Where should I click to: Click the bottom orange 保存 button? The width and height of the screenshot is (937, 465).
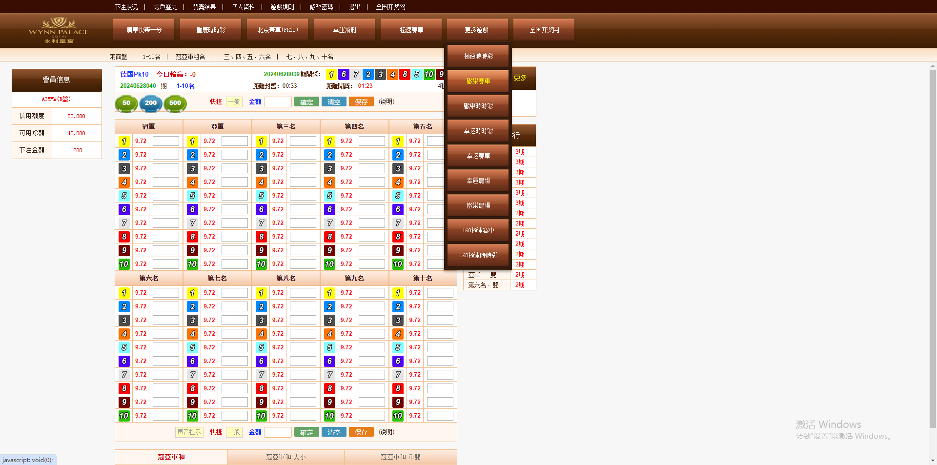tap(361, 432)
